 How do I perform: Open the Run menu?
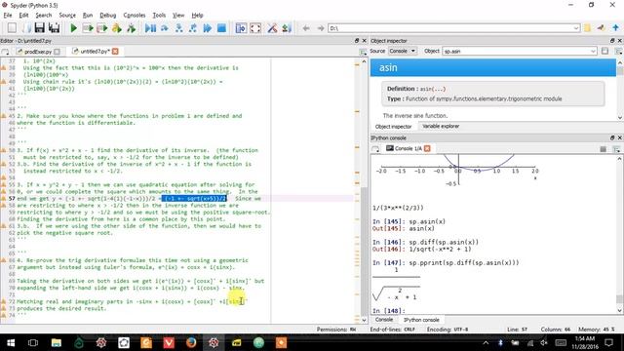tap(88, 16)
